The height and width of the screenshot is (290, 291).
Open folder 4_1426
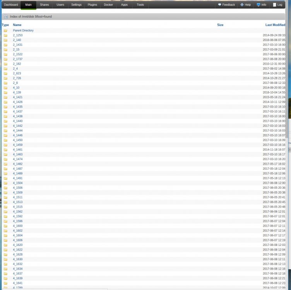[x=18, y=102]
